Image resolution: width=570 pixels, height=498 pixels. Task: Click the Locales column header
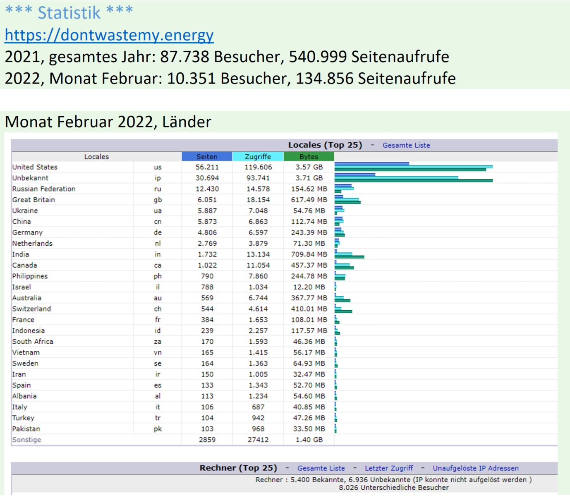pos(96,157)
